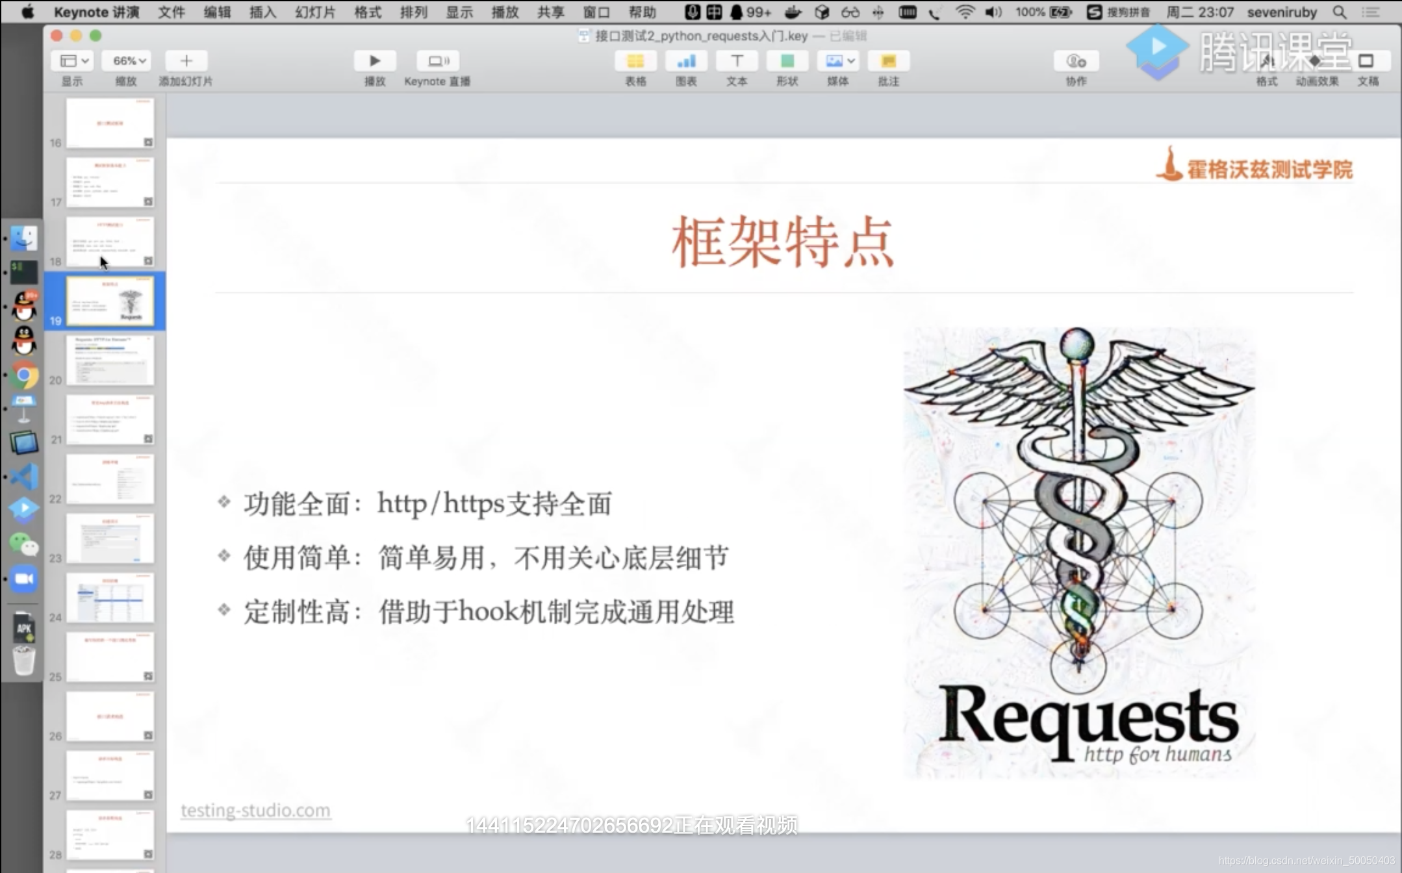
Task: Click Add Slide (添加幻灯片) plus button
Action: tap(186, 61)
